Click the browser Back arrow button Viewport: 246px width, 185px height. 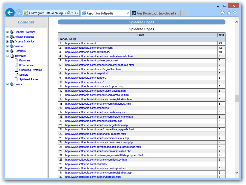(x=10, y=13)
